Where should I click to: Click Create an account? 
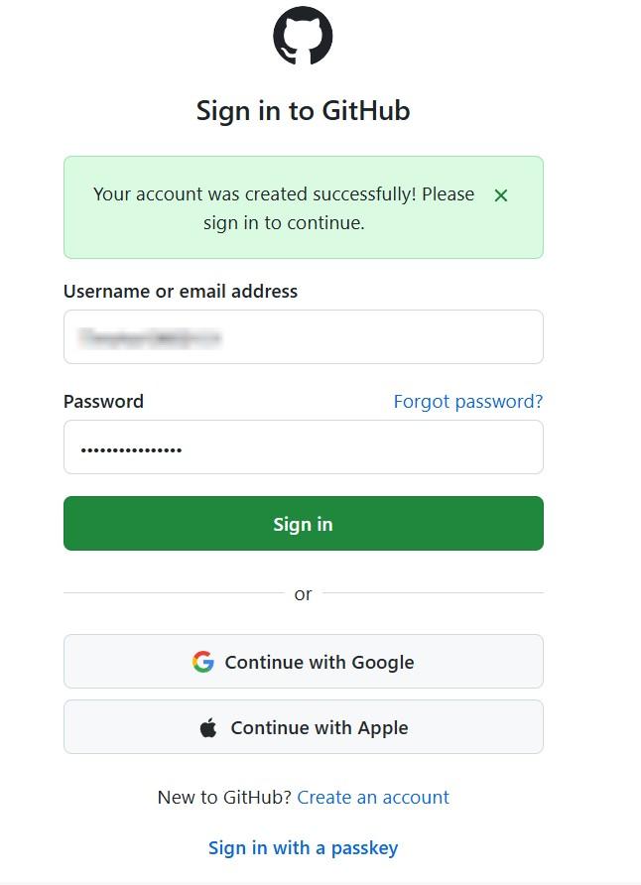point(372,797)
